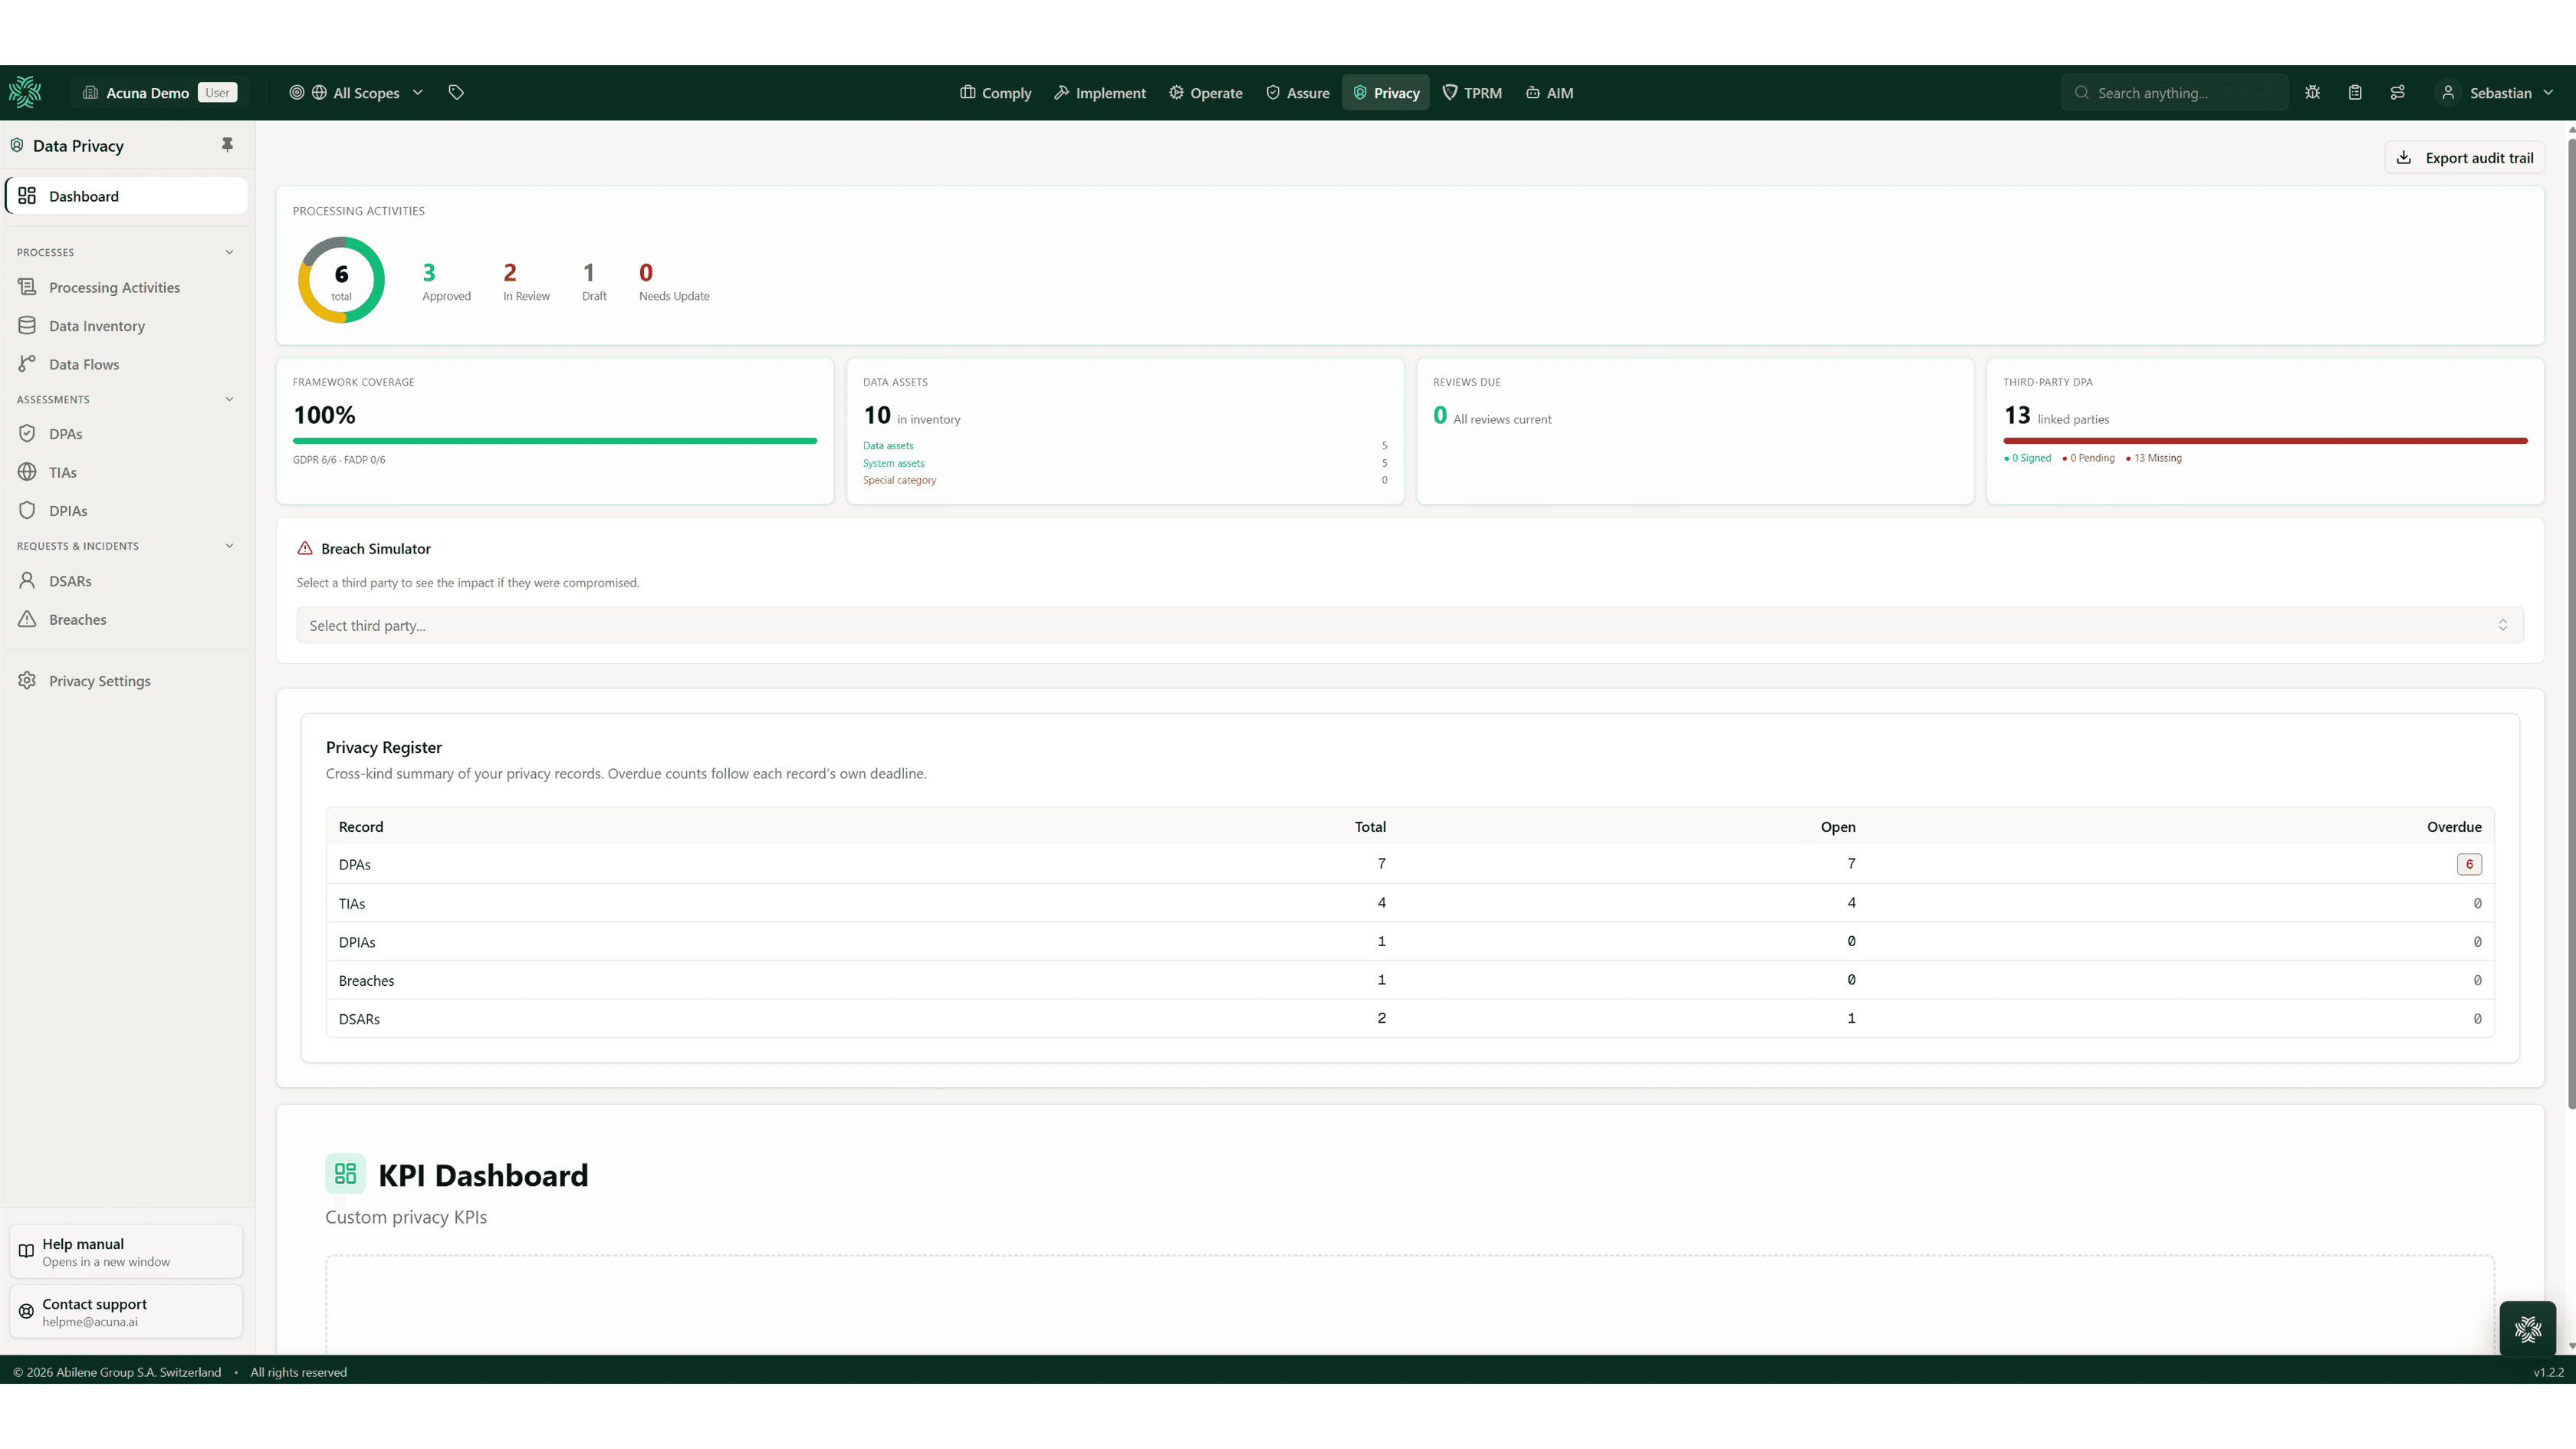The height and width of the screenshot is (1449, 2576).
Task: Open Privacy Settings in sidebar
Action: 126,681
